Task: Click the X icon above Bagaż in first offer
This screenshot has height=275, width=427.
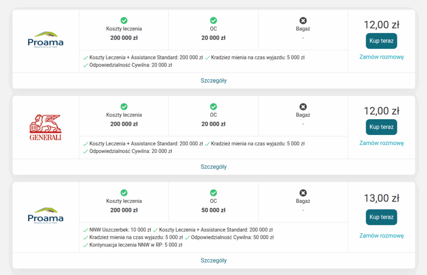Action: click(x=303, y=21)
